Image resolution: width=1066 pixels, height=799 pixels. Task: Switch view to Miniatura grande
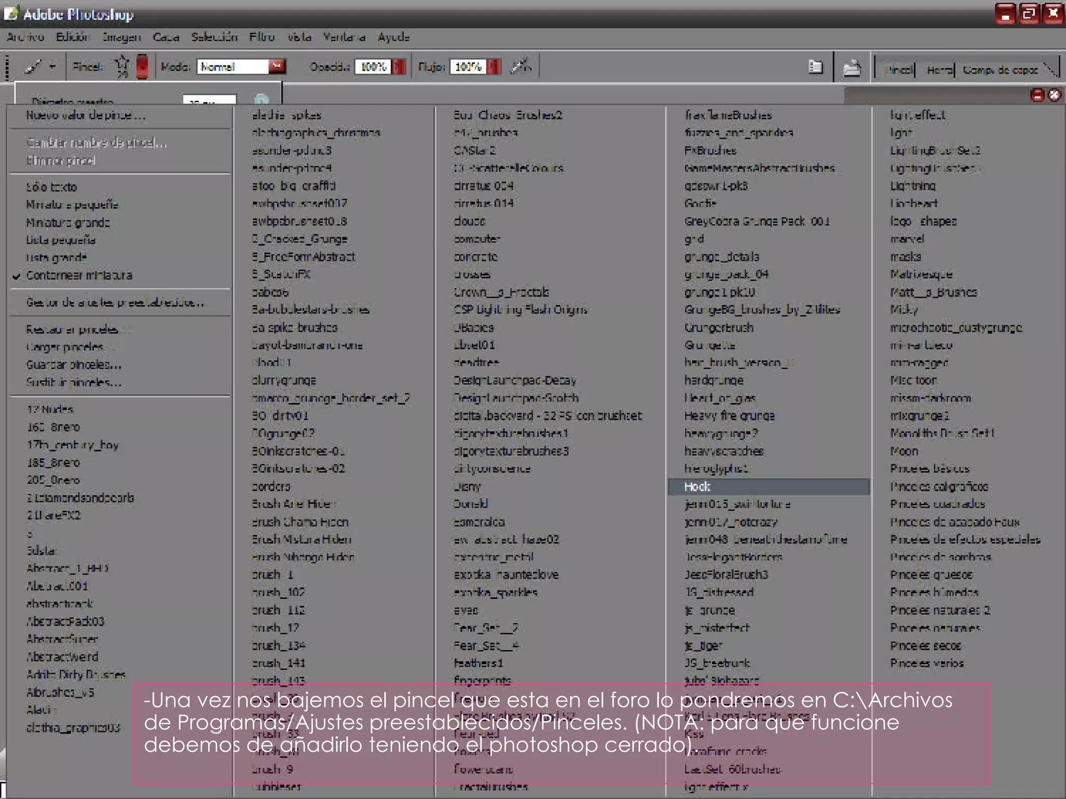(68, 223)
